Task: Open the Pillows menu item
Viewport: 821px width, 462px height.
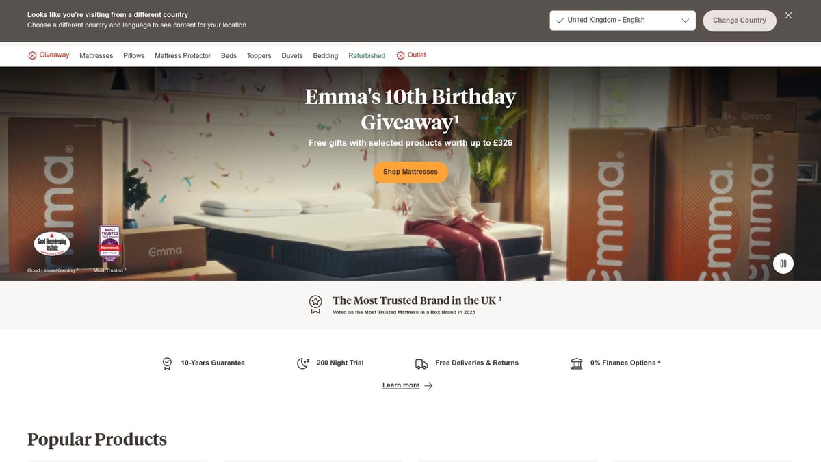Action: 134,56
